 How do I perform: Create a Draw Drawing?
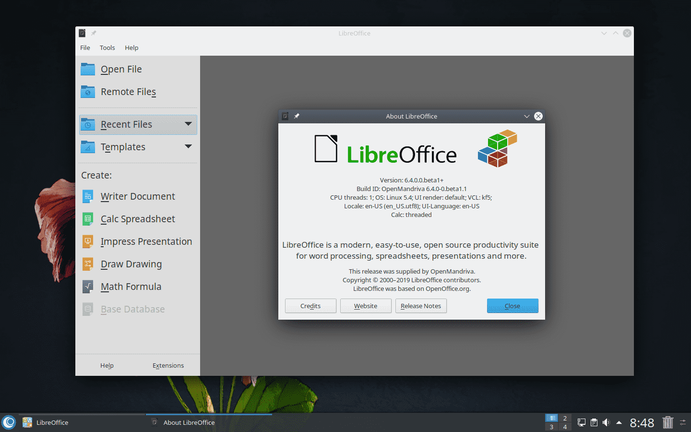coord(131,264)
